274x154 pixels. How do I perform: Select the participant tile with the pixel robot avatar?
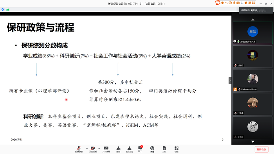pyautogui.click(x=253, y=57)
